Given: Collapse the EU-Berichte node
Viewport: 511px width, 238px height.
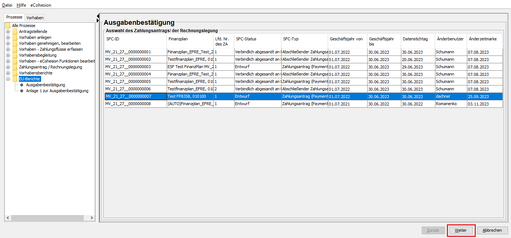Looking at the screenshot, I should click(x=8, y=79).
